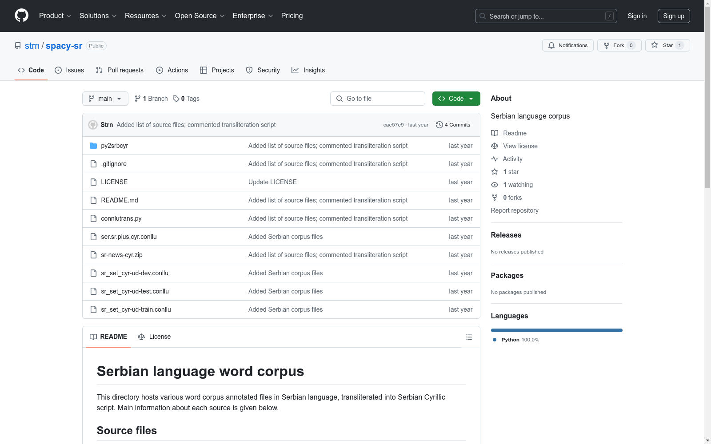
Task: Switch to the Security tab
Action: (263, 70)
